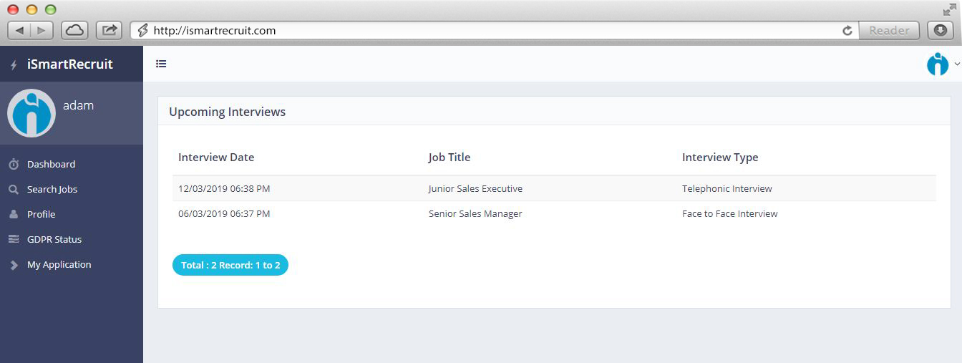Reload the page with the refresh icon

(847, 31)
